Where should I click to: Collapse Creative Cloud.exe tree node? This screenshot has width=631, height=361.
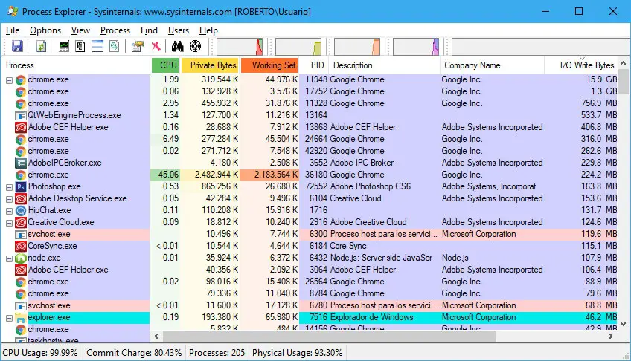click(9, 223)
